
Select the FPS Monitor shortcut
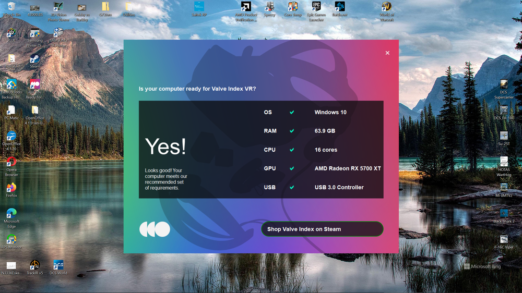tap(11, 242)
